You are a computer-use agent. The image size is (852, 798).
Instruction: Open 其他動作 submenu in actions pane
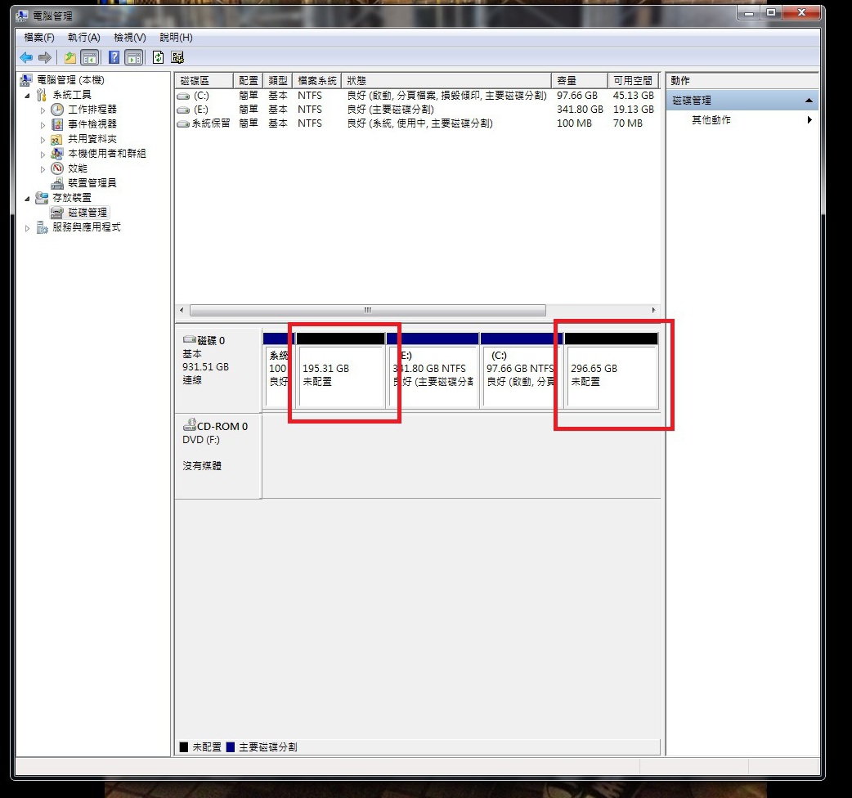click(x=742, y=120)
